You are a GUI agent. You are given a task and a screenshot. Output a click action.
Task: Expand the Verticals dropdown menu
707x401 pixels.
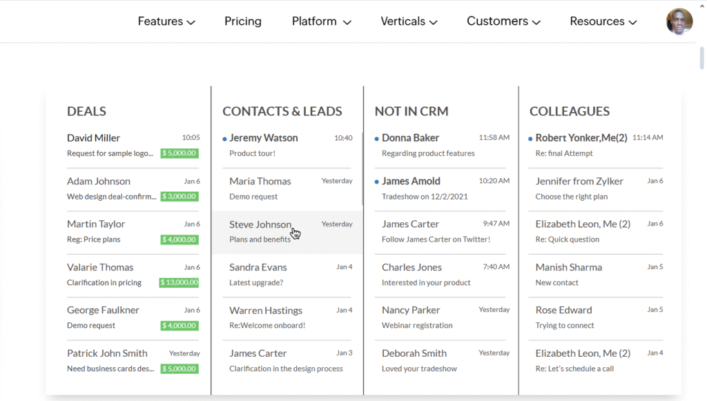tap(409, 21)
